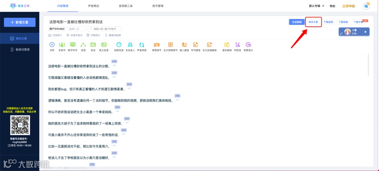Open the 声音商店 tab
This screenshot has height=171, width=379.
93,6
